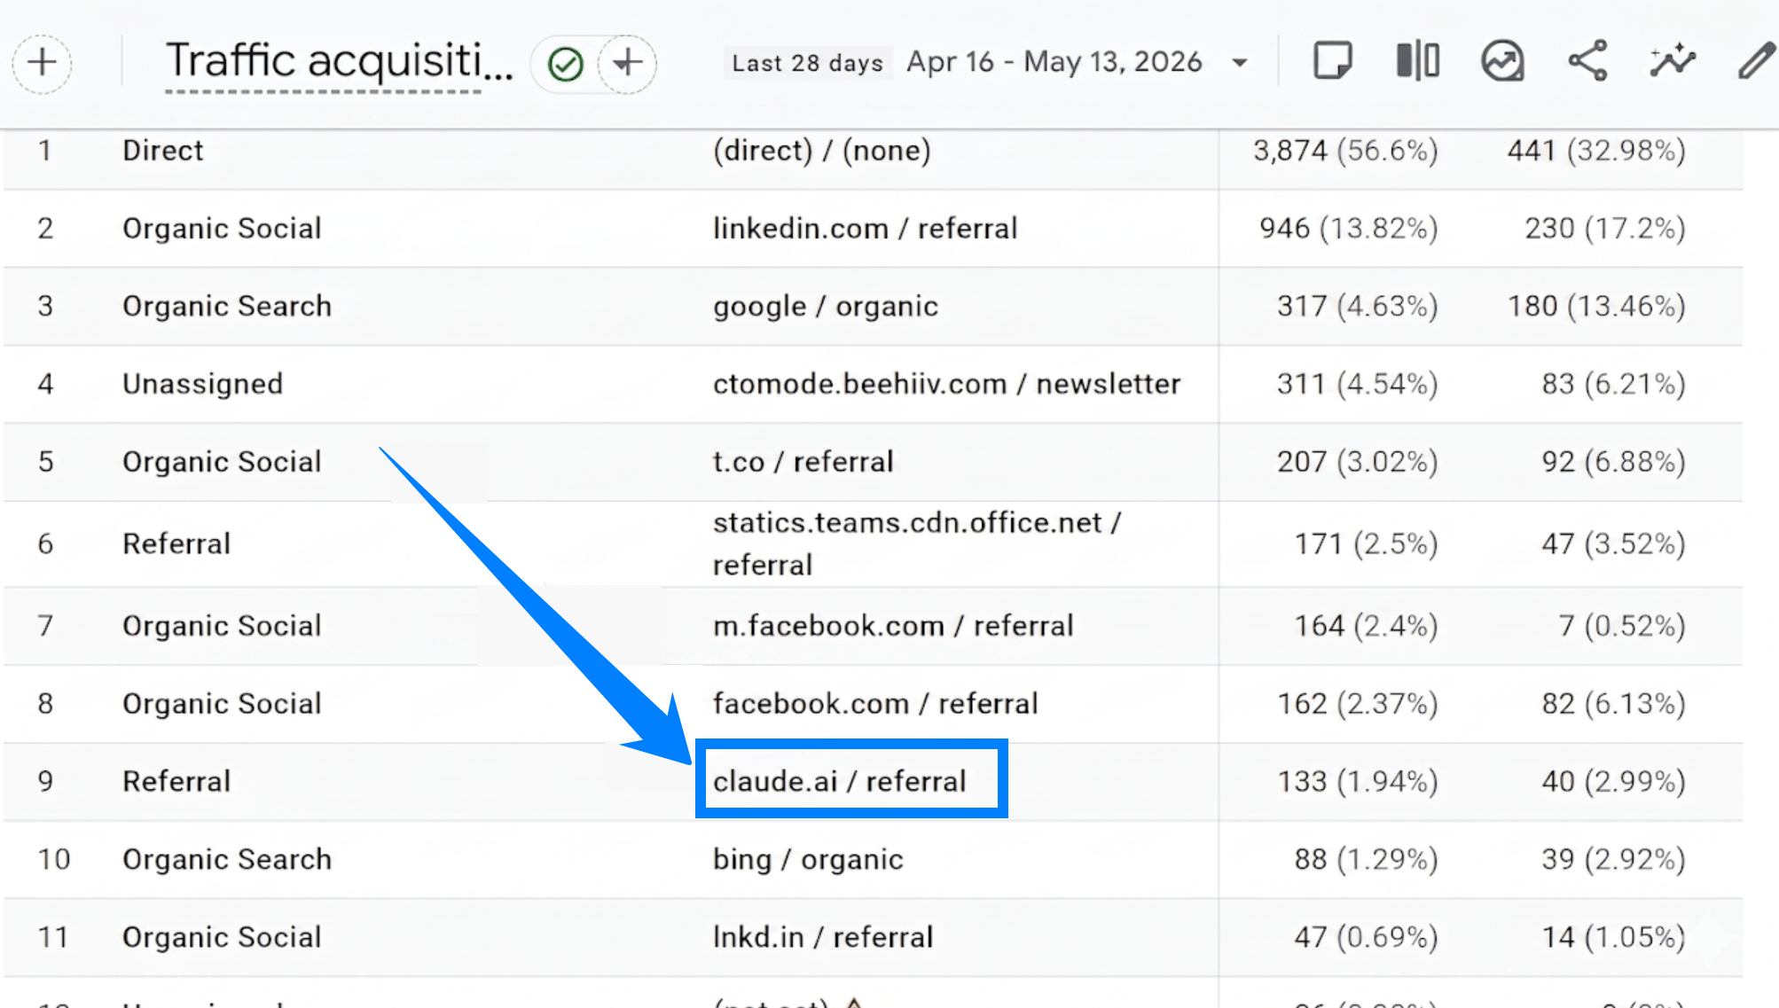Click the add comparison plus icon

(x=42, y=63)
